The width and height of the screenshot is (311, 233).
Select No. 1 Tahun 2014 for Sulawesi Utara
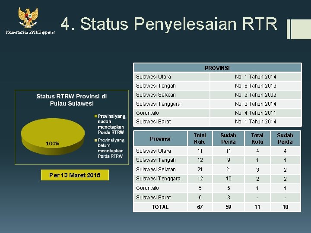[x=255, y=77]
